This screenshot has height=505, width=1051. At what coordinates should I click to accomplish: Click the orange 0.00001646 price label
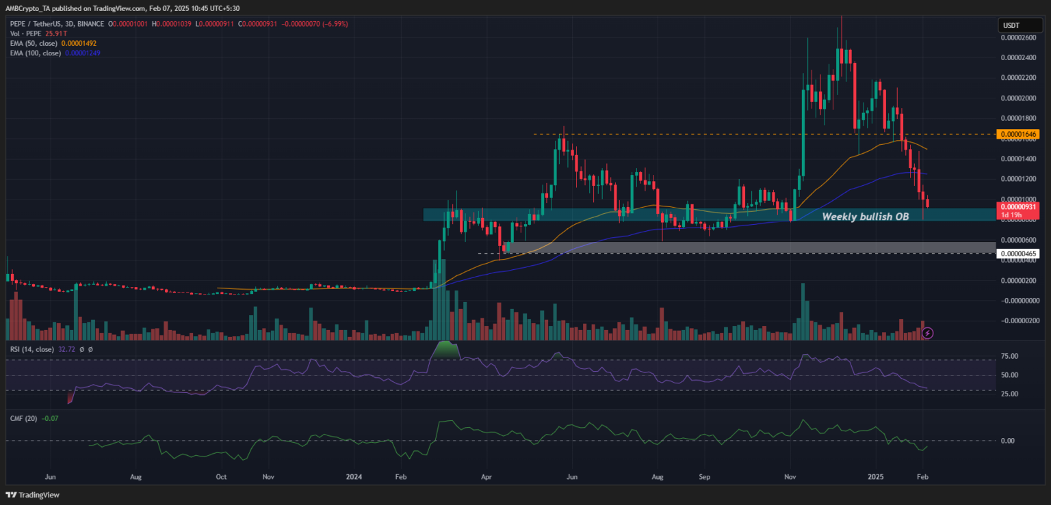1020,135
